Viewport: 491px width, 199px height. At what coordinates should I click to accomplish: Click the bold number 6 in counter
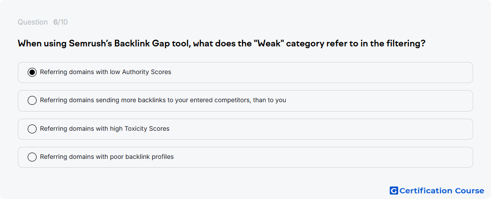(x=55, y=22)
